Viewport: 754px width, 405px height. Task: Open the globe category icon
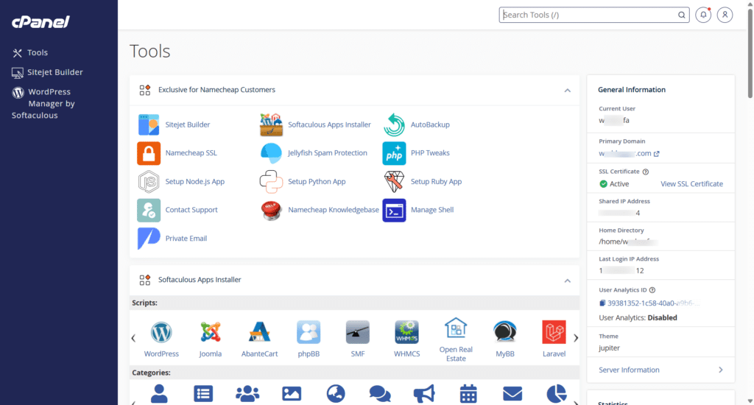[336, 394]
